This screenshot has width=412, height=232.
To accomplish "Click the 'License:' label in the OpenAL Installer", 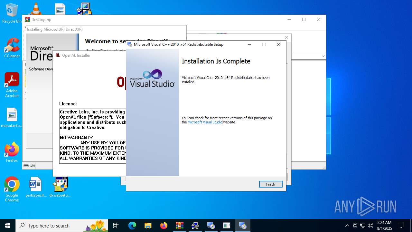I will tap(68, 104).
